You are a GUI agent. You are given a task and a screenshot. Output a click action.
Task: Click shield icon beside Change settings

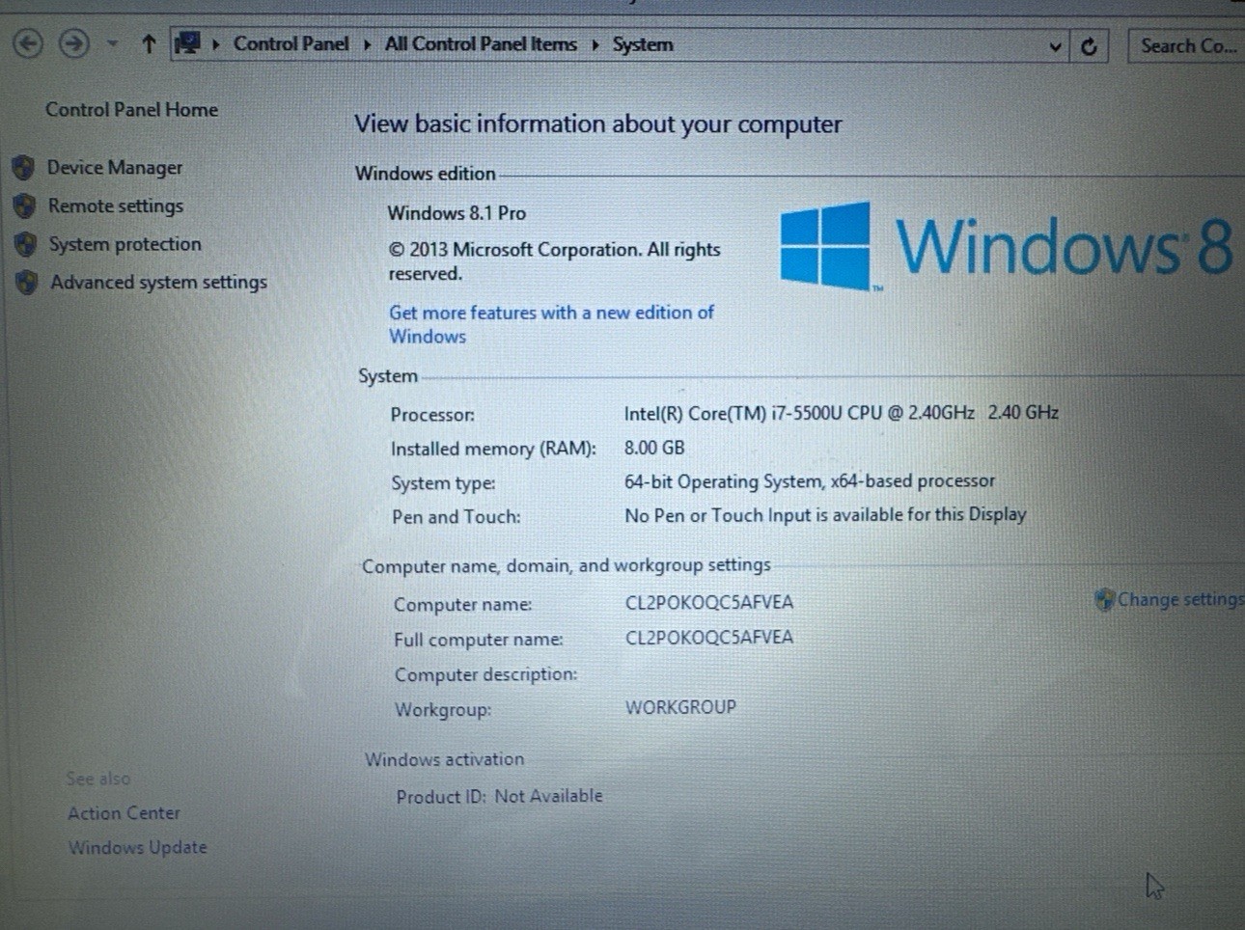coord(1104,600)
